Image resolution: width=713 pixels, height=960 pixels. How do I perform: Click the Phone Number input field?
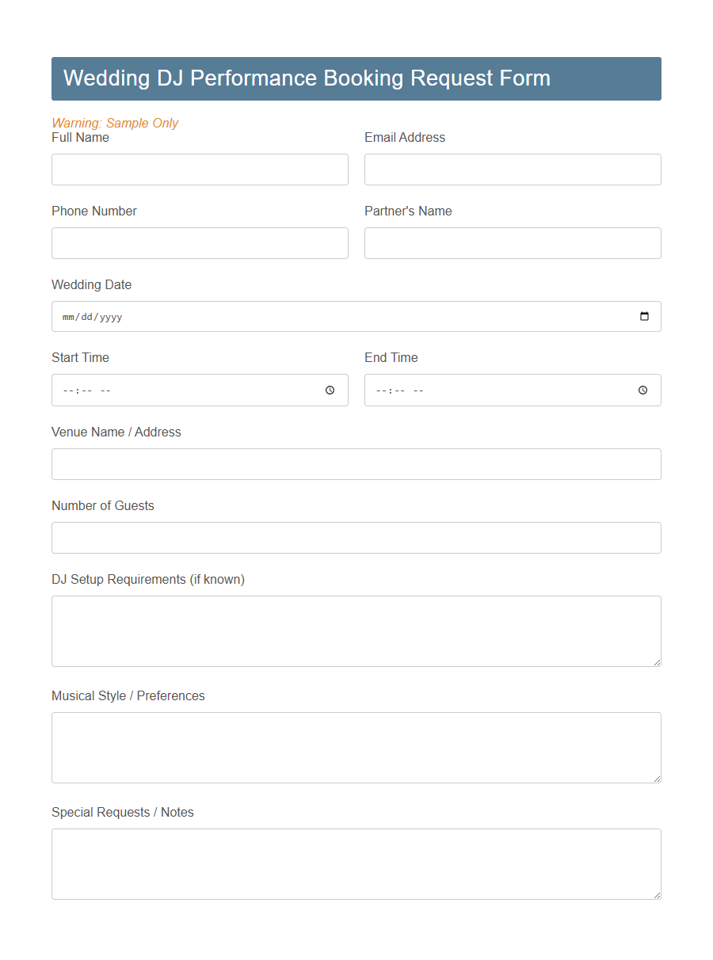coord(200,242)
